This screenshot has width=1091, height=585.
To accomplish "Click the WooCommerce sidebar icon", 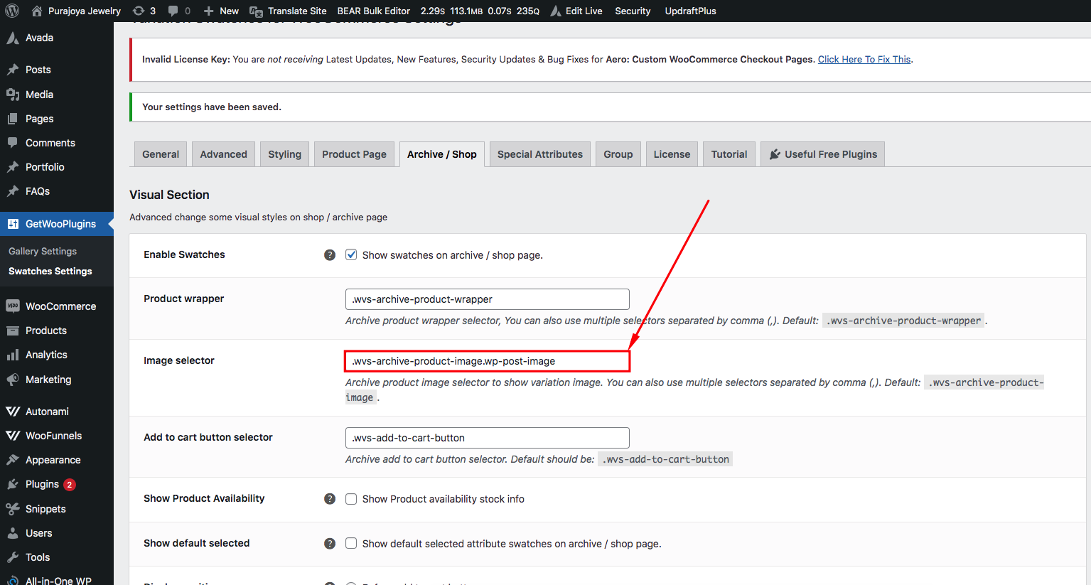I will tap(13, 306).
